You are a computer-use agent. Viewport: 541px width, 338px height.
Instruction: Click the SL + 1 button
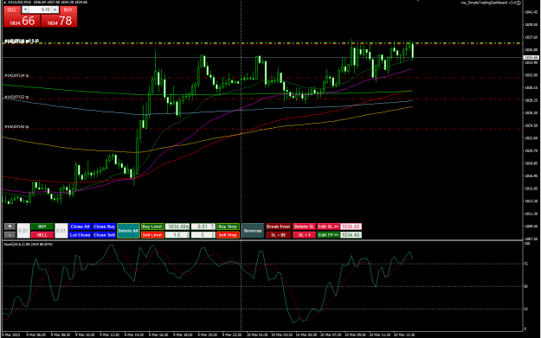[x=304, y=235]
